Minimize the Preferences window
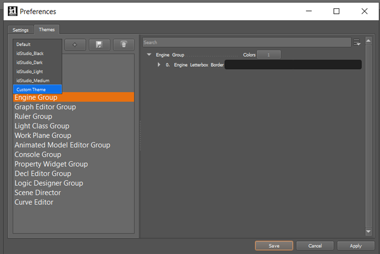The width and height of the screenshot is (380, 254). (x=309, y=11)
